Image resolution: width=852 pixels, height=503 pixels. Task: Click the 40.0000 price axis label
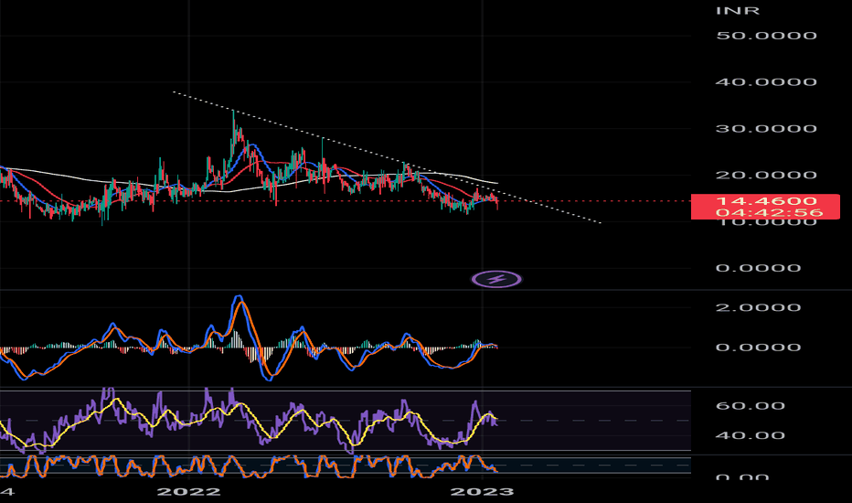pyautogui.click(x=766, y=82)
